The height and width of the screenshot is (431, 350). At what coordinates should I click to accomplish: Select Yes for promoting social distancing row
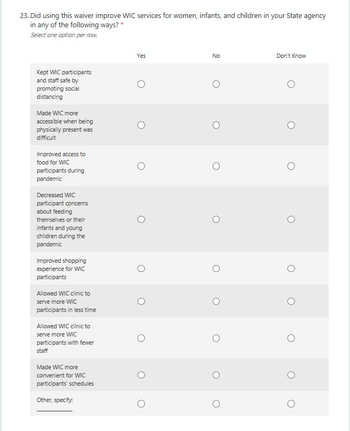141,84
